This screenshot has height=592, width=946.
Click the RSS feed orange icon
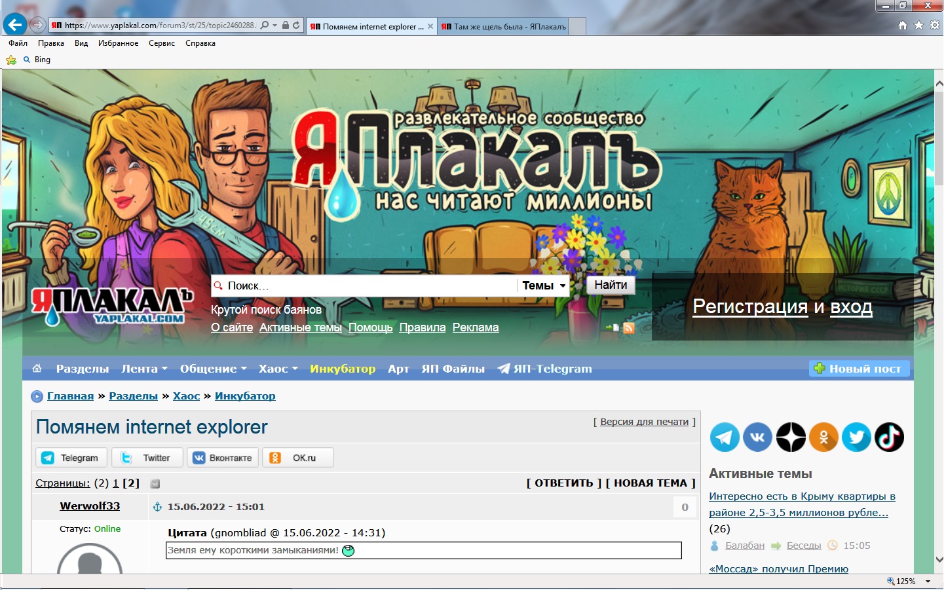point(629,328)
